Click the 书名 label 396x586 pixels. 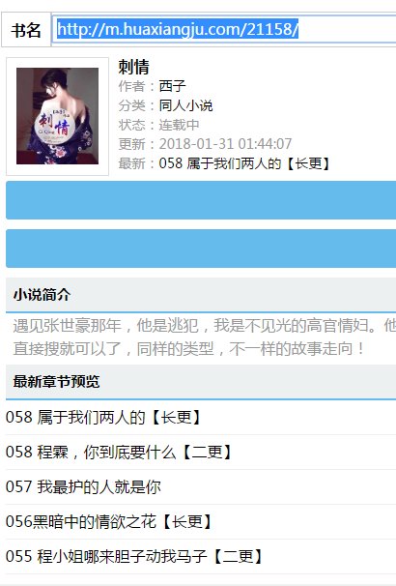tap(26, 30)
